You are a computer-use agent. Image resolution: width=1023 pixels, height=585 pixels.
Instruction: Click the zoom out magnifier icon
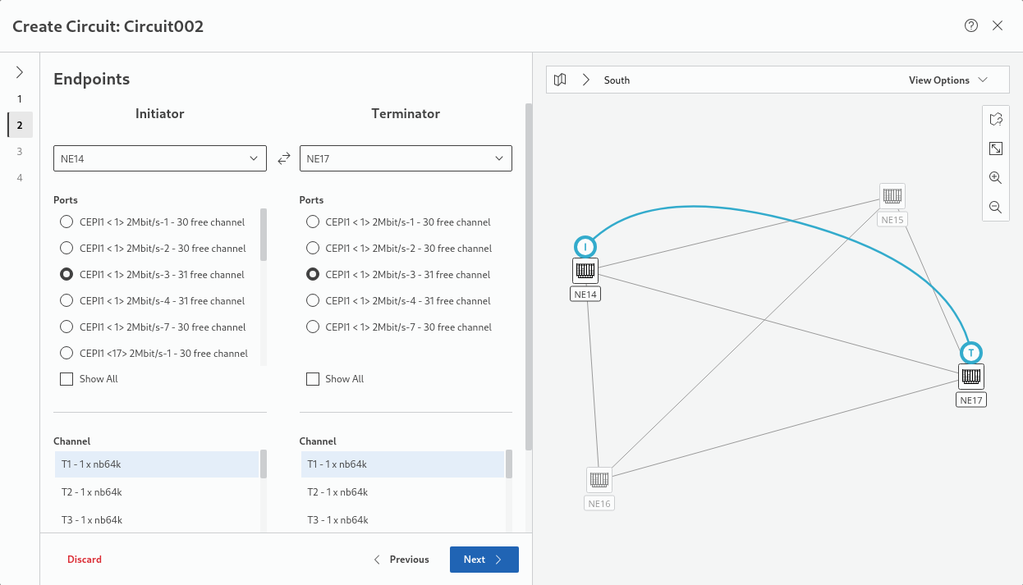[x=995, y=208]
